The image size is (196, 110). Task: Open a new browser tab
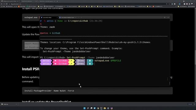tap(57, 1)
